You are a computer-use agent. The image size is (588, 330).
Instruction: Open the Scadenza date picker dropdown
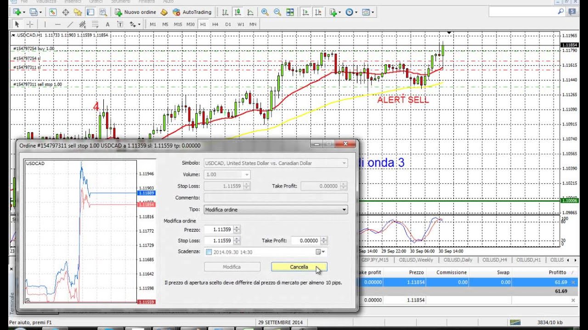point(320,252)
